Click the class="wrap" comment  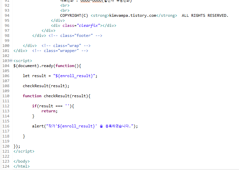[66, 46]
